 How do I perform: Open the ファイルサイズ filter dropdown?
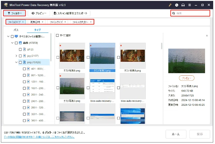pos(58,22)
